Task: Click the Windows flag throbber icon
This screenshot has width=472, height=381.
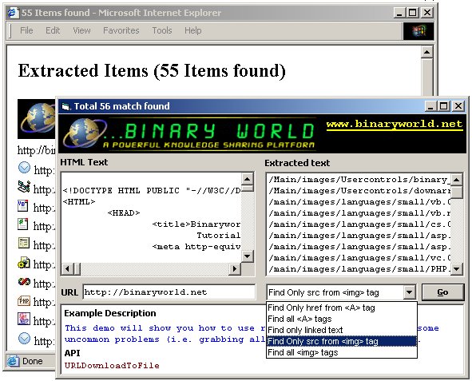Action: pos(418,30)
